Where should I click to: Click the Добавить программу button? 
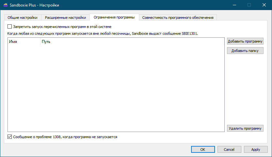[x=245, y=41]
